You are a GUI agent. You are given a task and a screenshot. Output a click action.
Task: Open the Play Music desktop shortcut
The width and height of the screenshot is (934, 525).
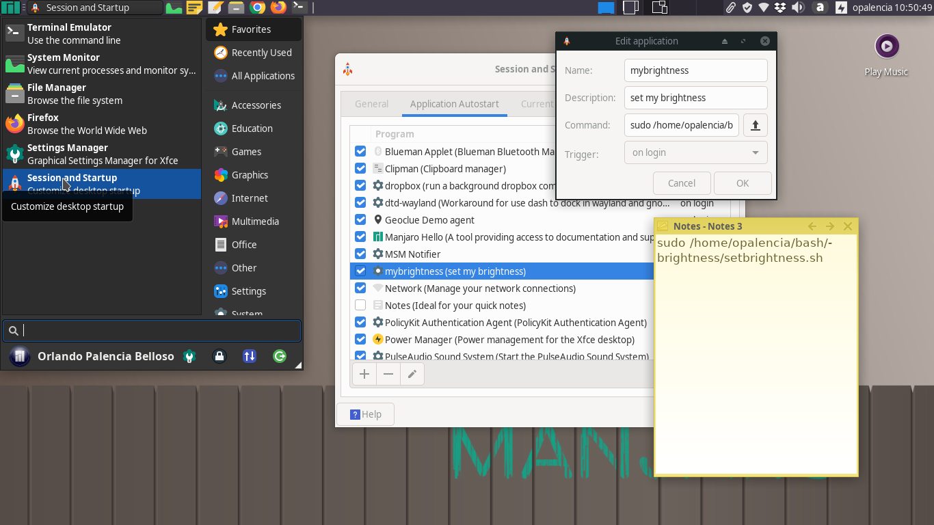(x=886, y=55)
